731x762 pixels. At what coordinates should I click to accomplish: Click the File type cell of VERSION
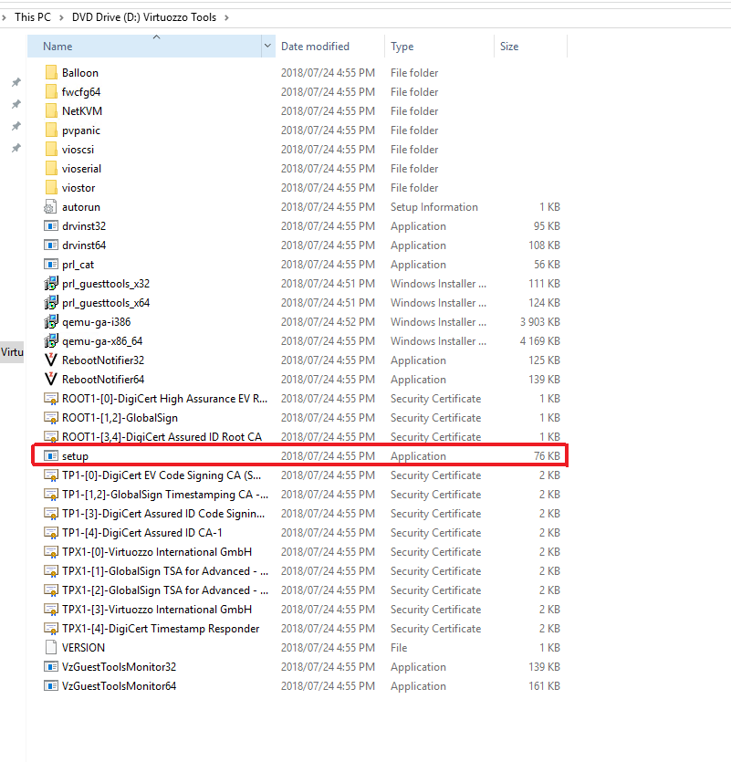(x=399, y=647)
